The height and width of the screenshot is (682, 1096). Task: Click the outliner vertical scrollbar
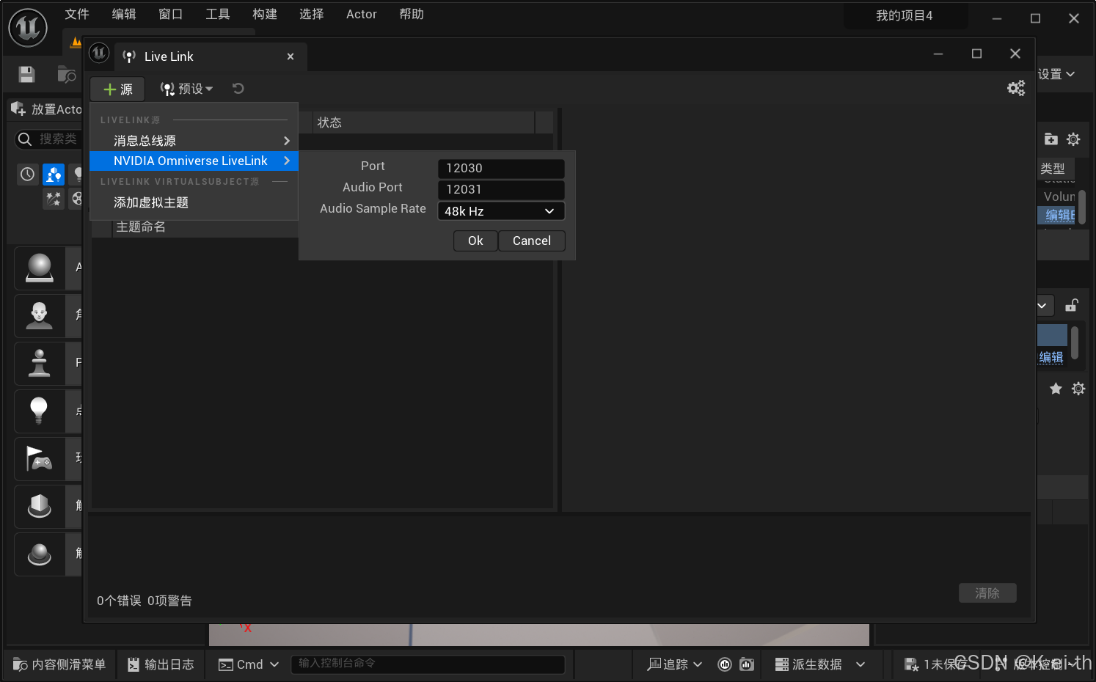1082,208
